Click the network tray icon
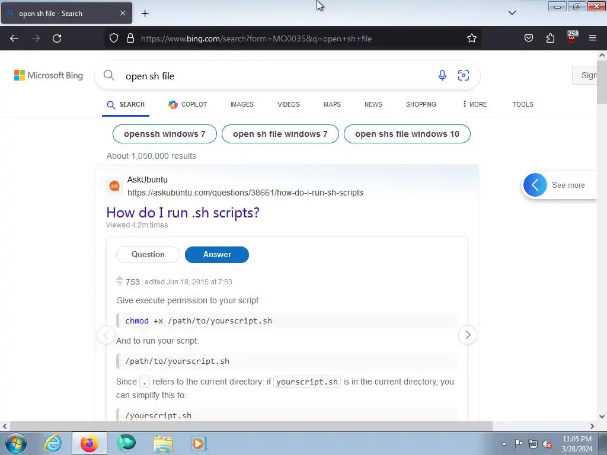This screenshot has height=455, width=607. [x=533, y=444]
